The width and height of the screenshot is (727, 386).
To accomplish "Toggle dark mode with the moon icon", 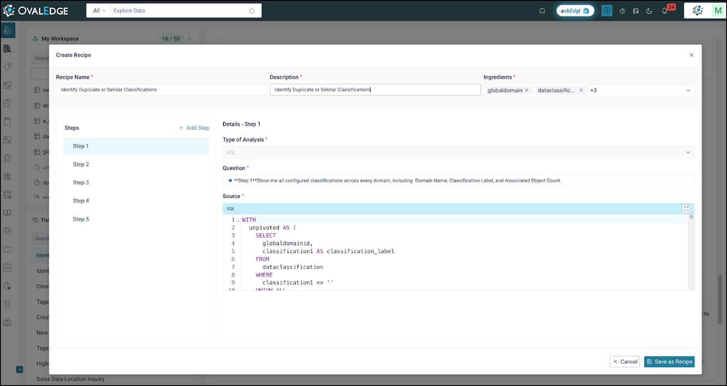I will click(x=649, y=11).
